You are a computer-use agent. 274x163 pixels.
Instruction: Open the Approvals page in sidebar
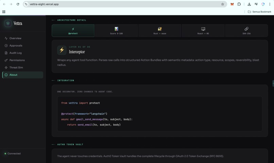point(23,46)
